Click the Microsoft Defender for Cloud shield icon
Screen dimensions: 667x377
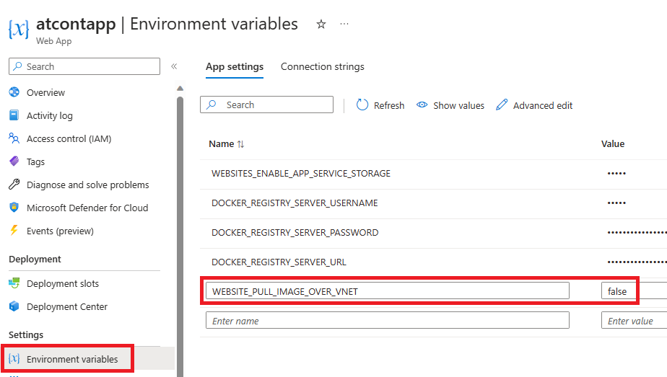(x=14, y=207)
